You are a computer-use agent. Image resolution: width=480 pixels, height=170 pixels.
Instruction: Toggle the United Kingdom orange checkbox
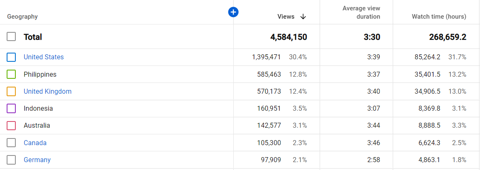[11, 91]
